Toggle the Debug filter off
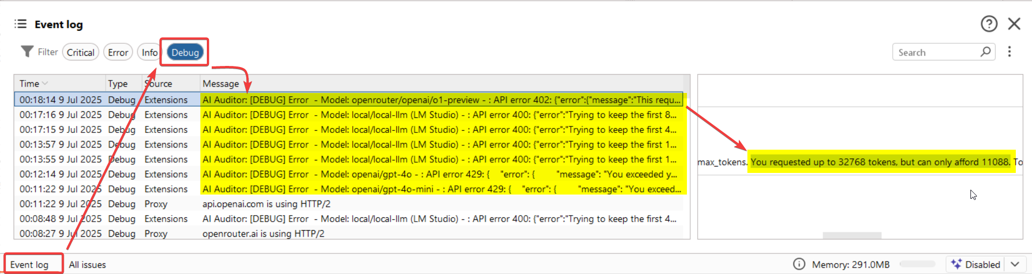Screen dimensions: 1032x274 [185, 52]
